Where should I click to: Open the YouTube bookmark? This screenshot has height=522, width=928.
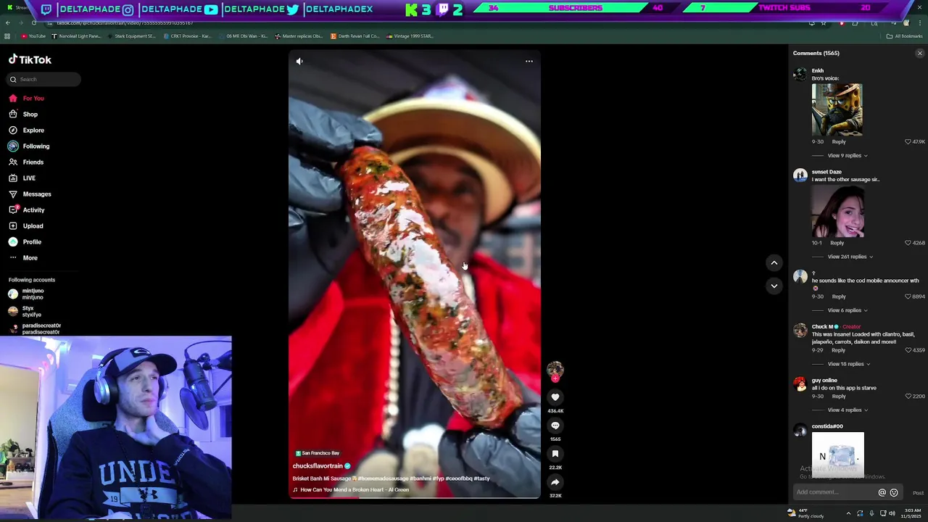(33, 36)
